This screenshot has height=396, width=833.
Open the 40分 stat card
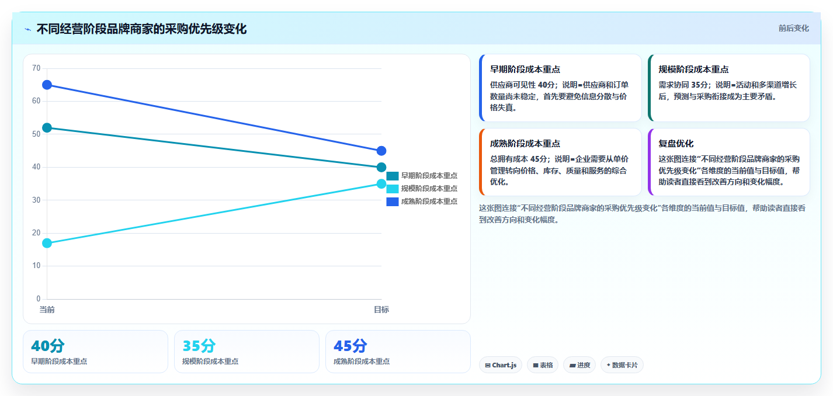95,352
